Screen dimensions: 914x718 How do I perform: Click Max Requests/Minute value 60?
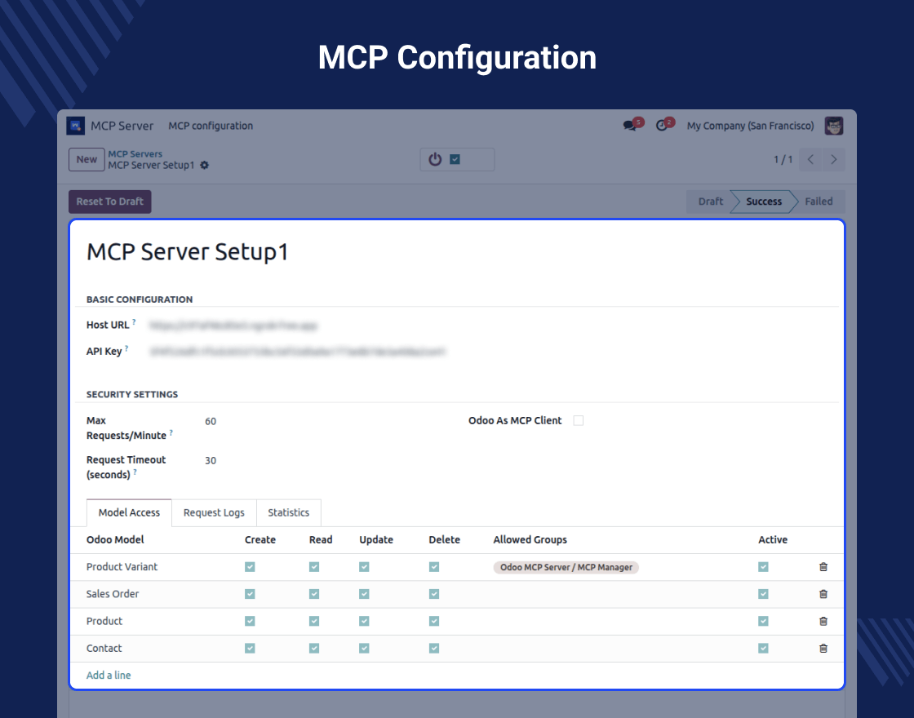(211, 421)
